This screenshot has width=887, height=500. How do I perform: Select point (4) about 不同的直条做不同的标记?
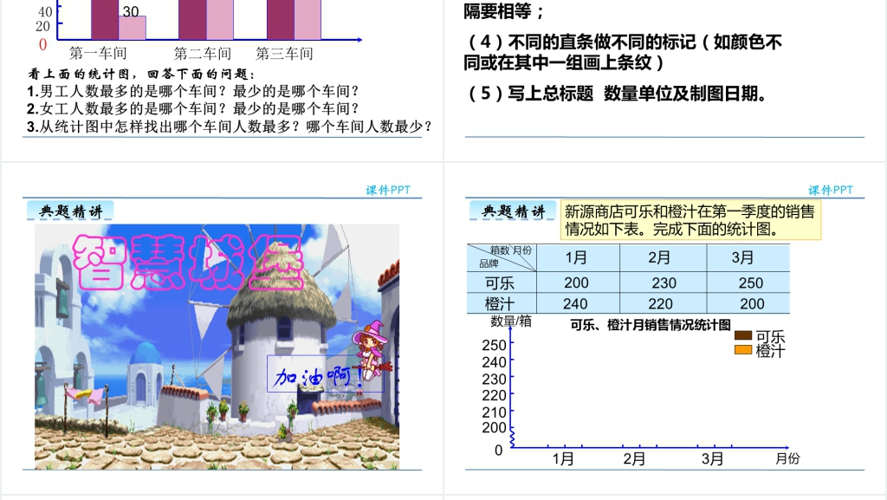(624, 52)
